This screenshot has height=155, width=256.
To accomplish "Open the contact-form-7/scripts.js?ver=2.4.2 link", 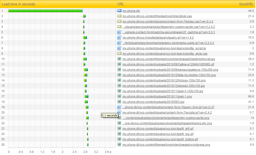I will click(x=167, y=113).
